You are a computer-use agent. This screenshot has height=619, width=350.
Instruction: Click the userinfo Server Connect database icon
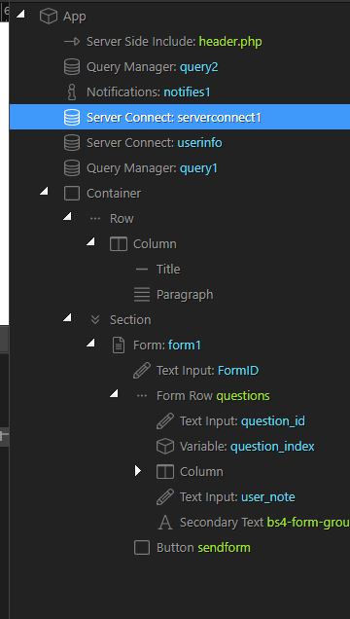[x=72, y=142]
